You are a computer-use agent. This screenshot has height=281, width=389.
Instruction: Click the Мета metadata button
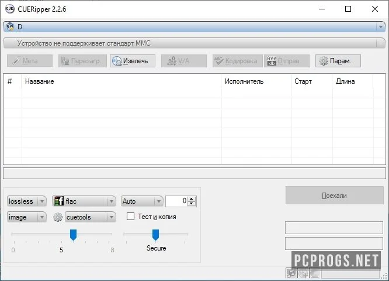(x=30, y=61)
